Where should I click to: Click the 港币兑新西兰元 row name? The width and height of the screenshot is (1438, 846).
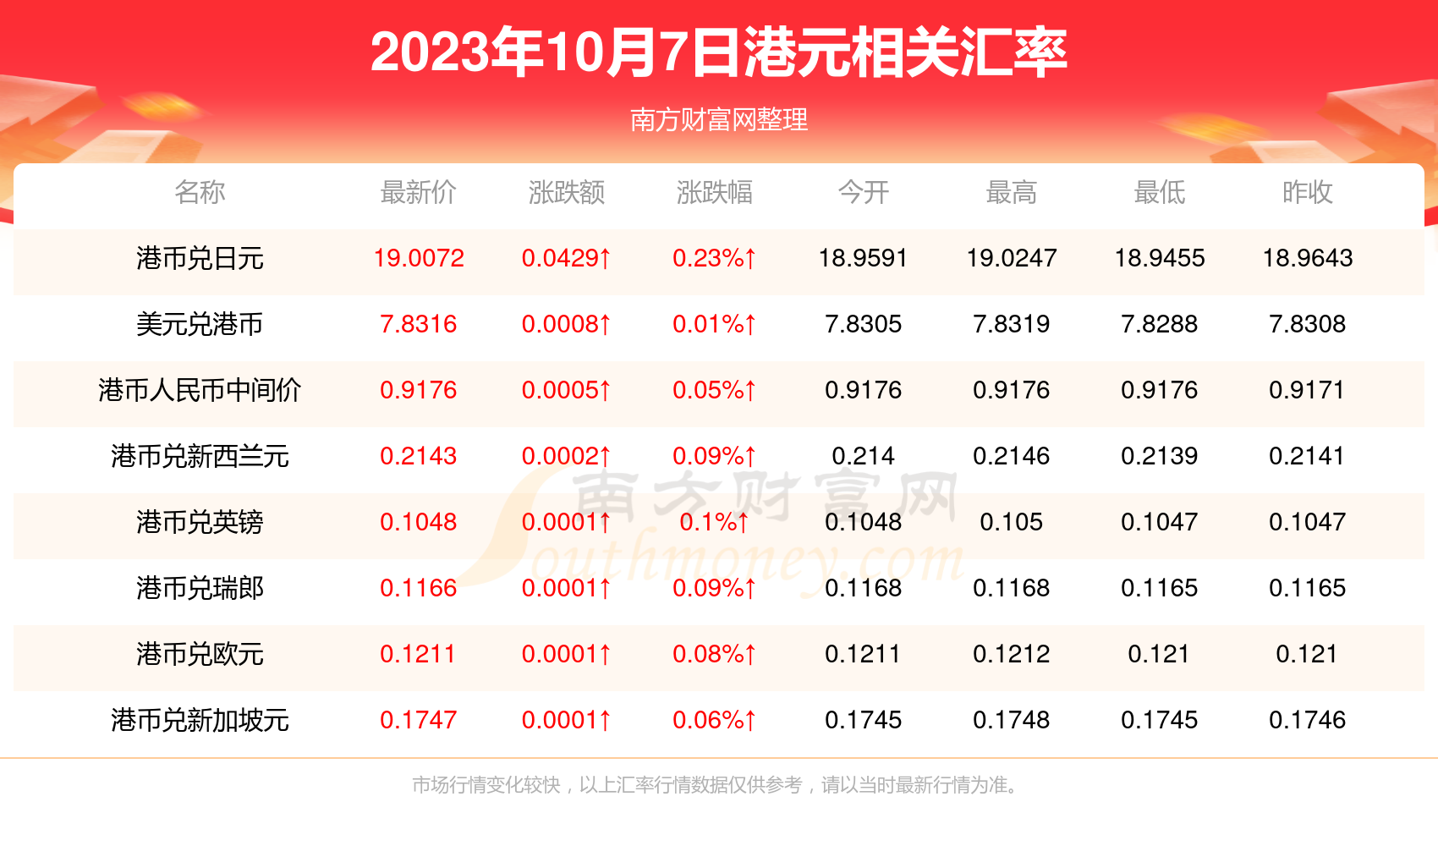click(x=200, y=456)
